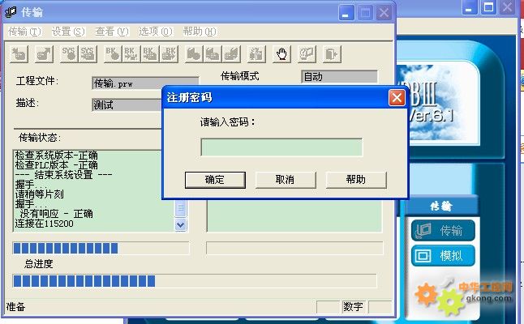Image resolution: width=524 pixels, height=324 pixels.
Task: Click the help question-mark toolbar icon
Action: pos(307,54)
